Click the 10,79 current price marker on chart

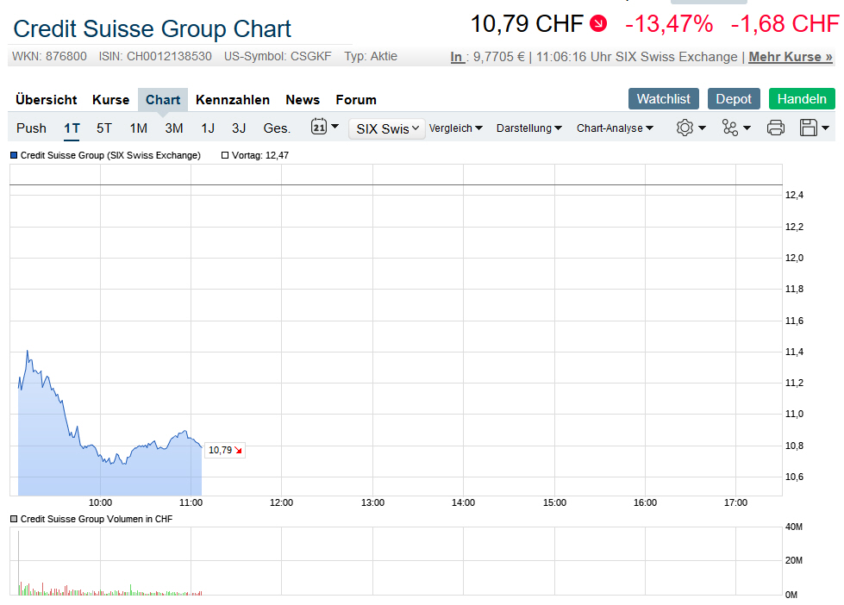click(x=224, y=450)
